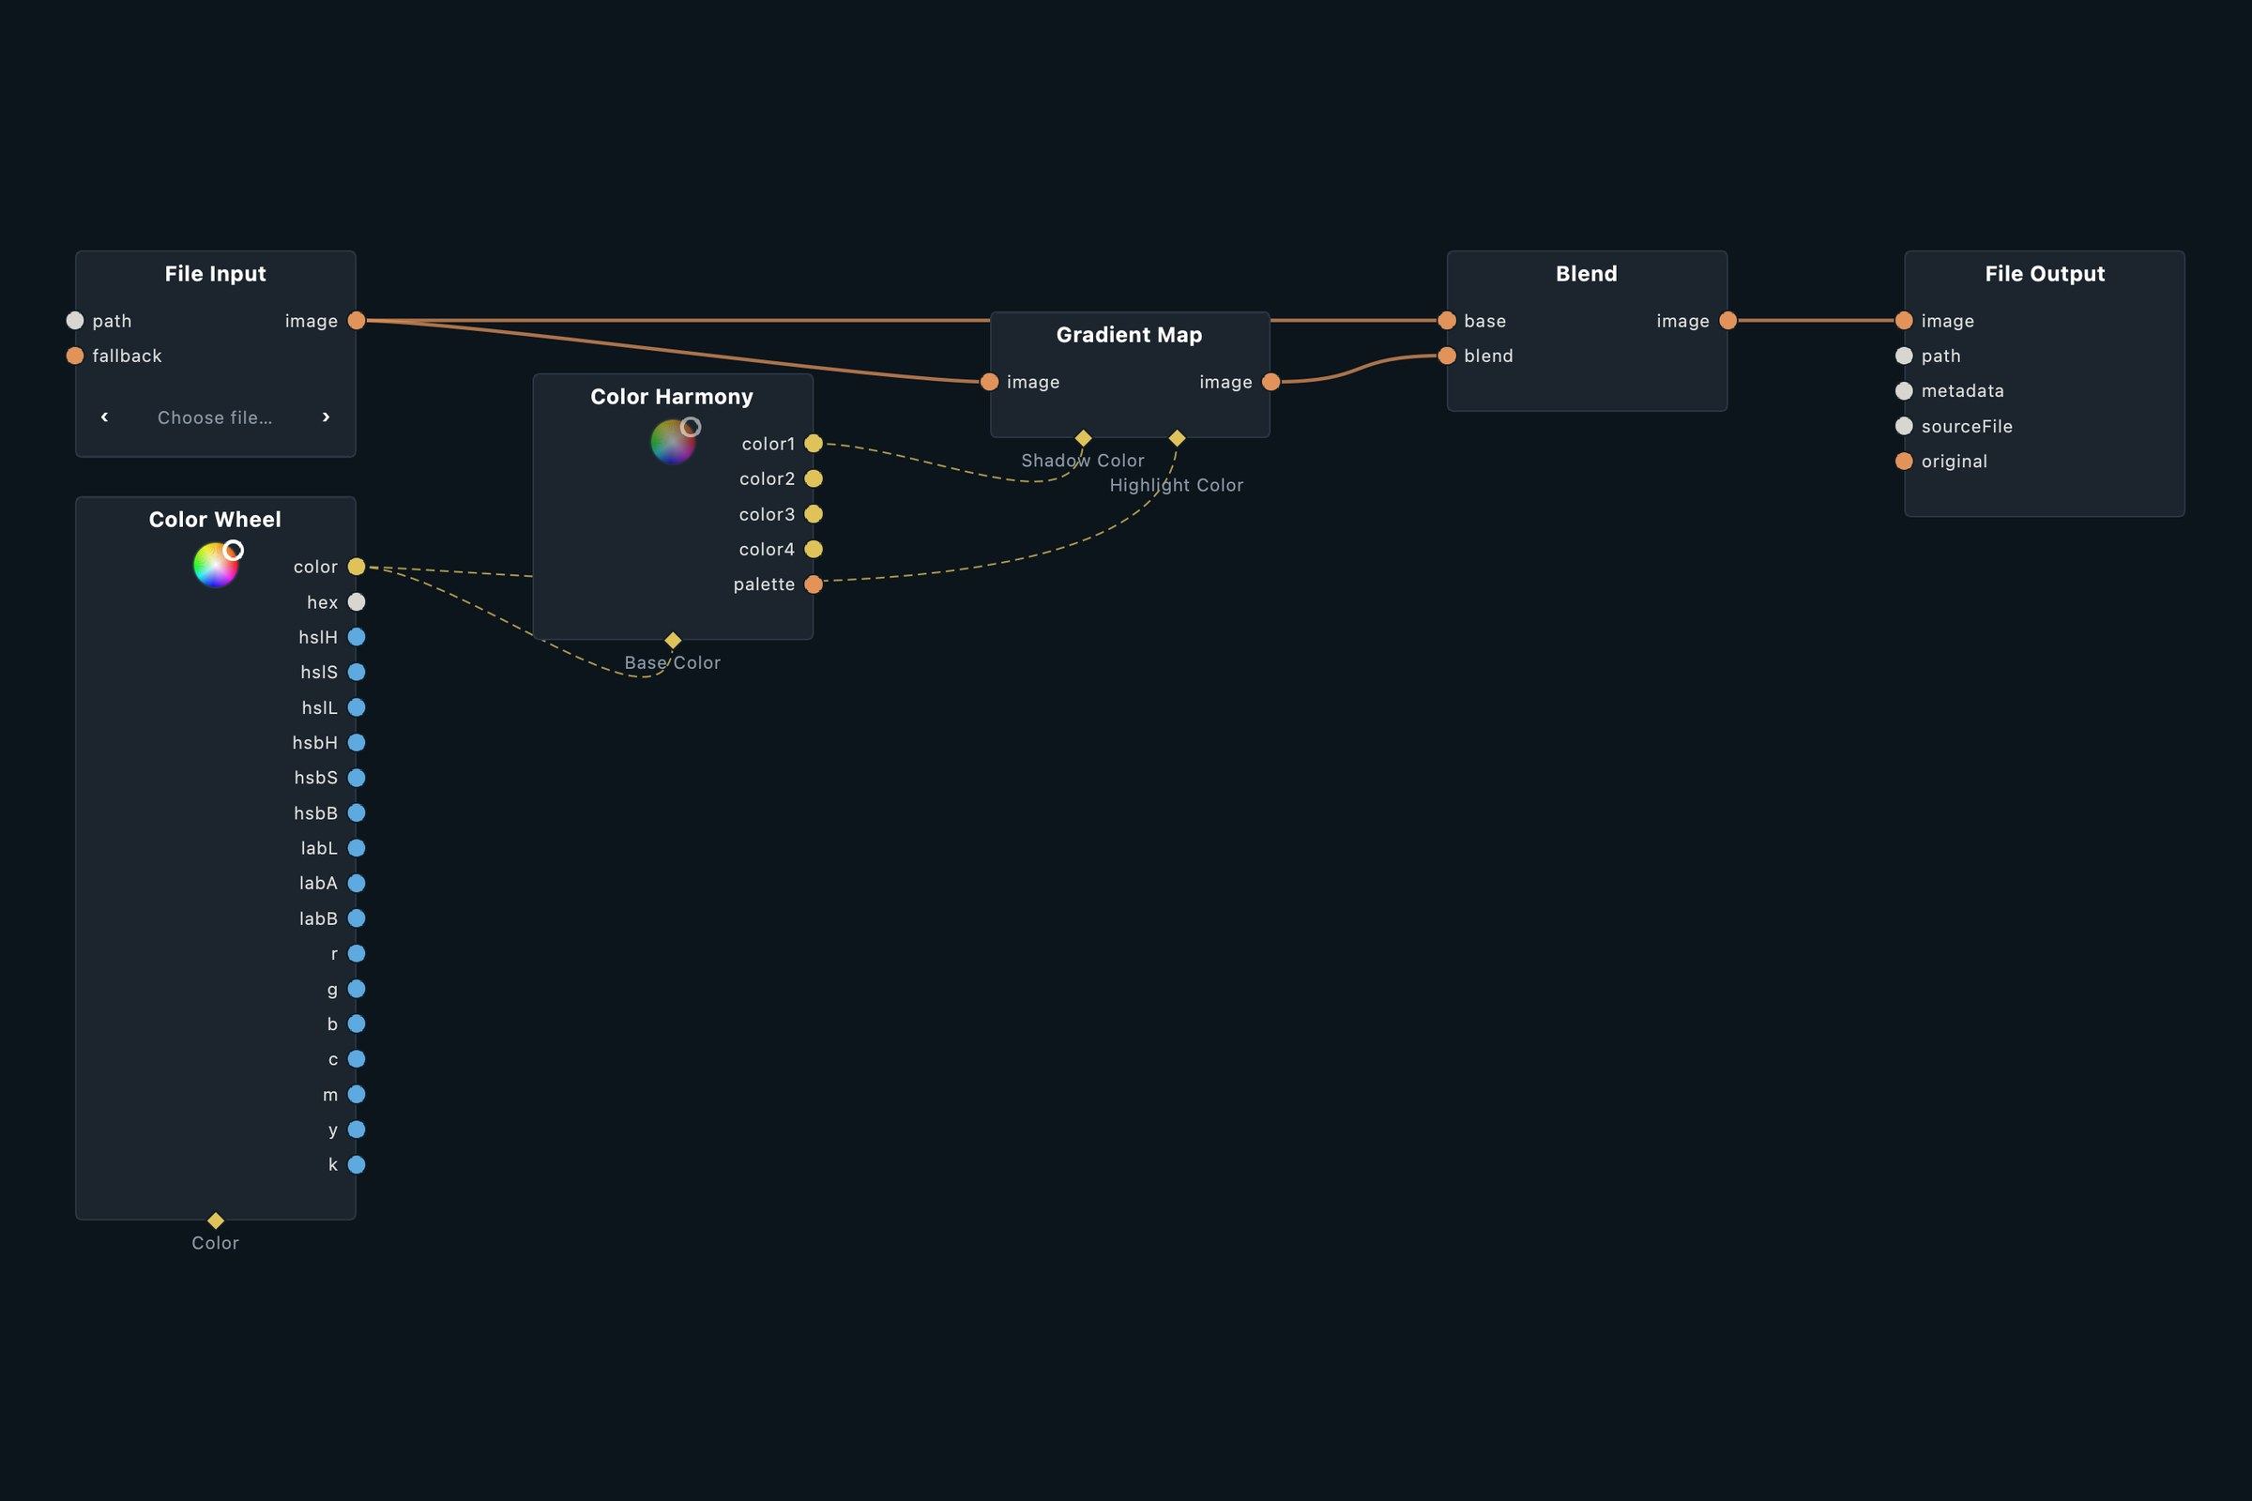Image resolution: width=2252 pixels, height=1501 pixels.
Task: Click Color Wheel k output port
Action: [357, 1164]
